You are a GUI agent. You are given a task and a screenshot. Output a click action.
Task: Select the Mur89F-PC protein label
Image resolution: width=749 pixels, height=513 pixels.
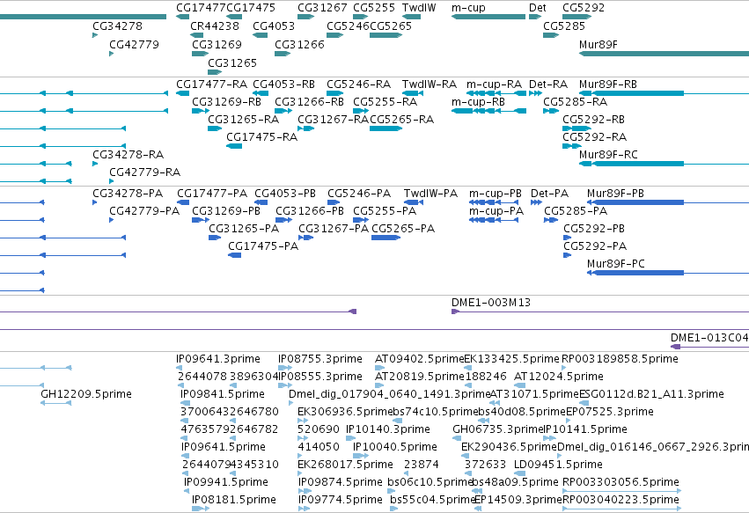point(616,263)
